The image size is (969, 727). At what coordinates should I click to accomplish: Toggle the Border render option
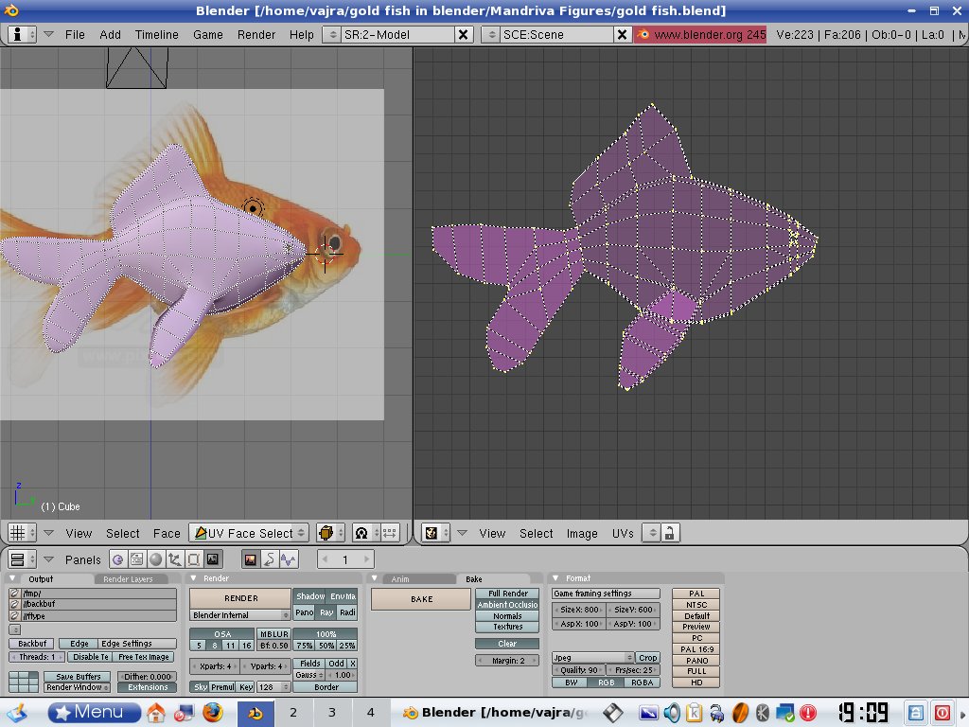(326, 688)
